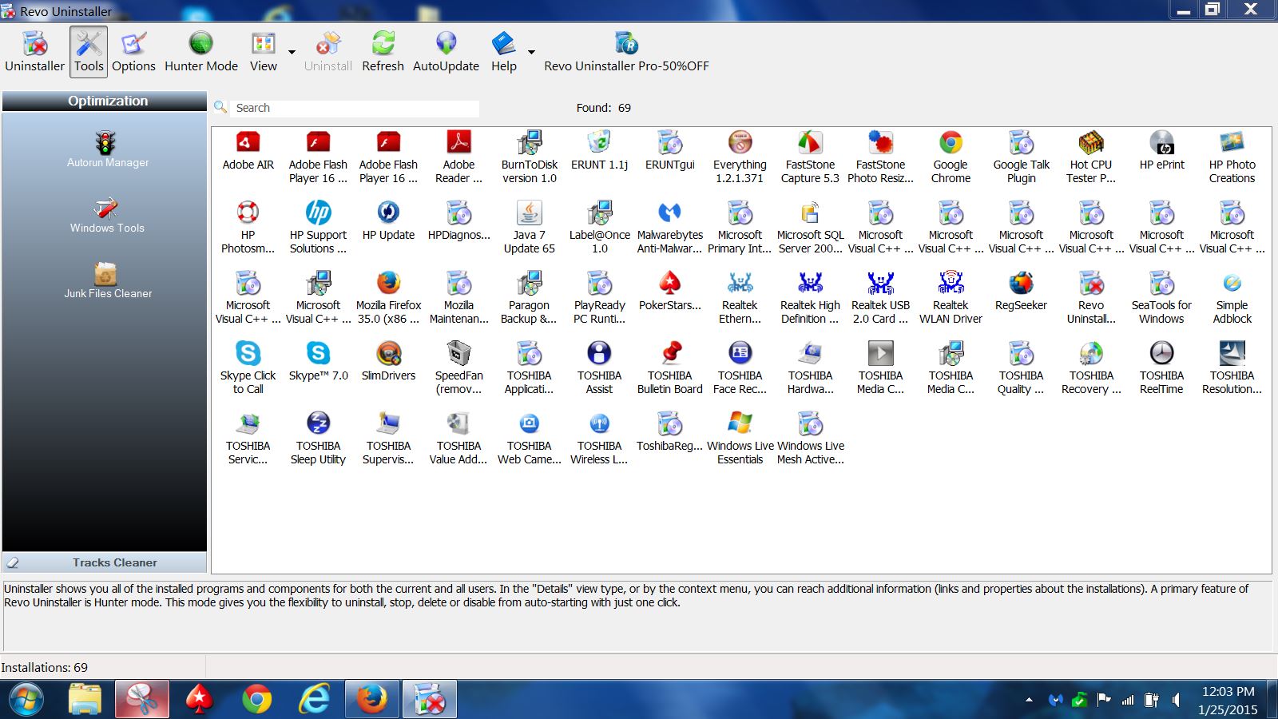
Task: Click the Revo Uninstaller Pro-50%OFF link
Action: click(626, 51)
